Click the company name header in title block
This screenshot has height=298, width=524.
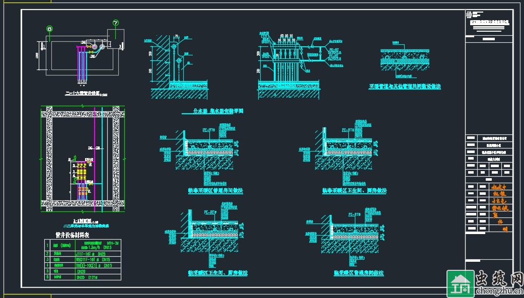pos(489,23)
